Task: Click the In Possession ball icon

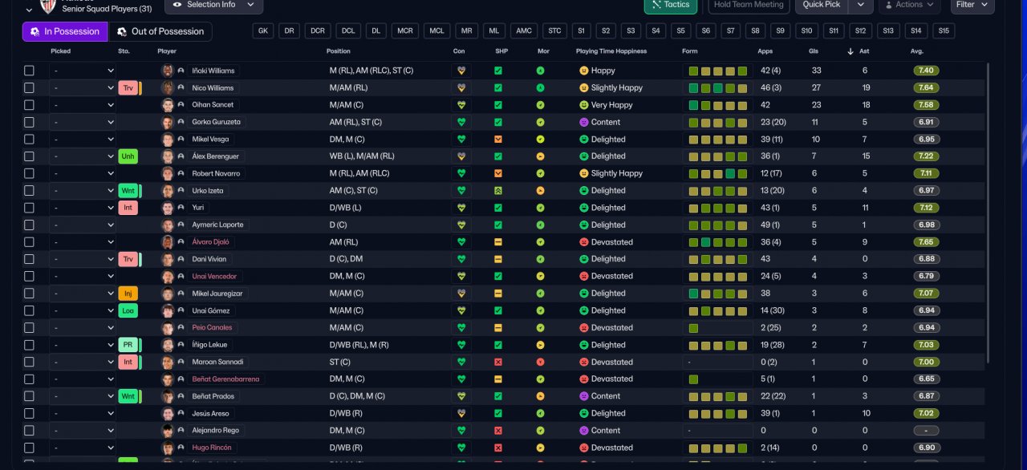Action: [35, 32]
